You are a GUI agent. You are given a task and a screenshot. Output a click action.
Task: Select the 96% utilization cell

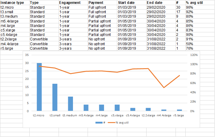click(200, 7)
